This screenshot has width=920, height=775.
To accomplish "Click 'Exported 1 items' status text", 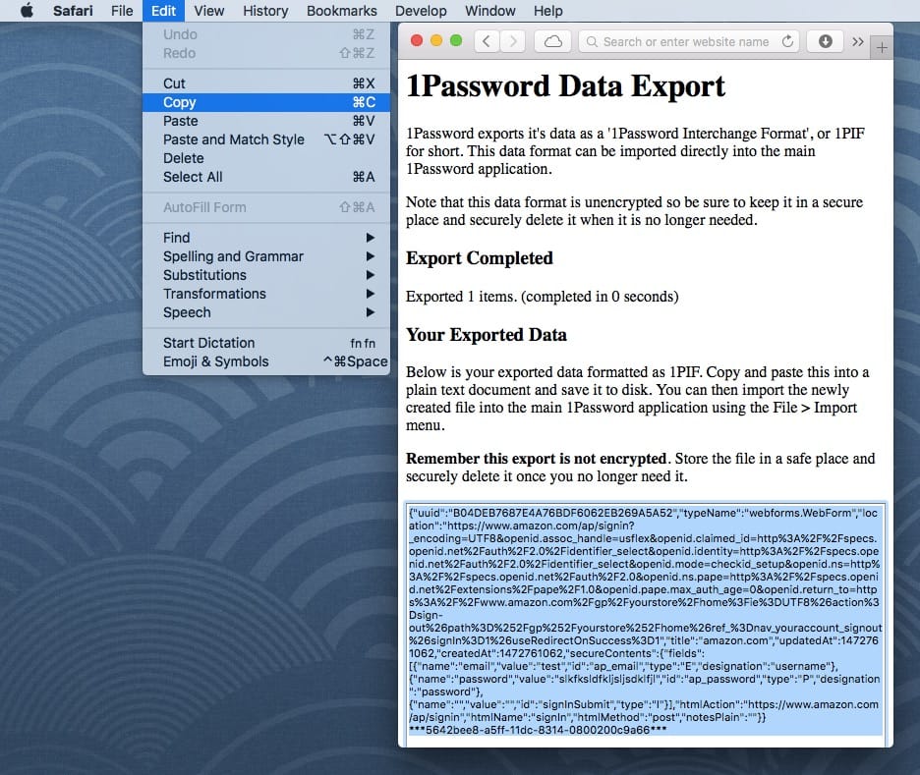I will point(543,297).
